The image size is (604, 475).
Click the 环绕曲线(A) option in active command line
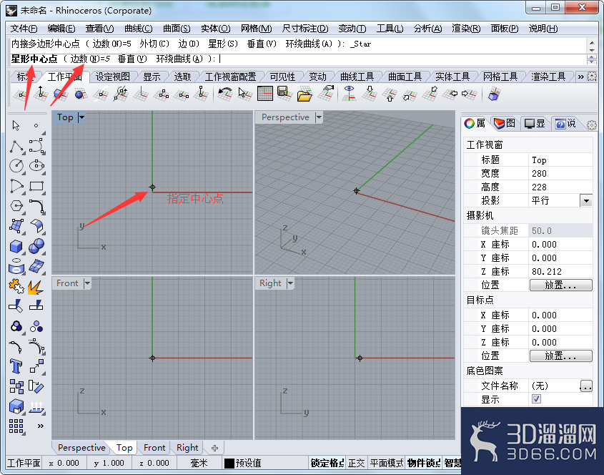179,59
